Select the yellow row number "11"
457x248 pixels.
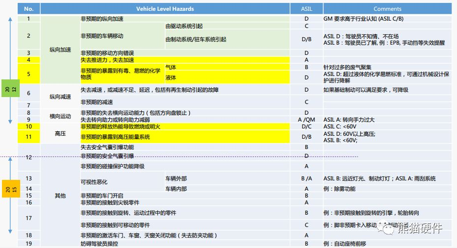click(29, 137)
